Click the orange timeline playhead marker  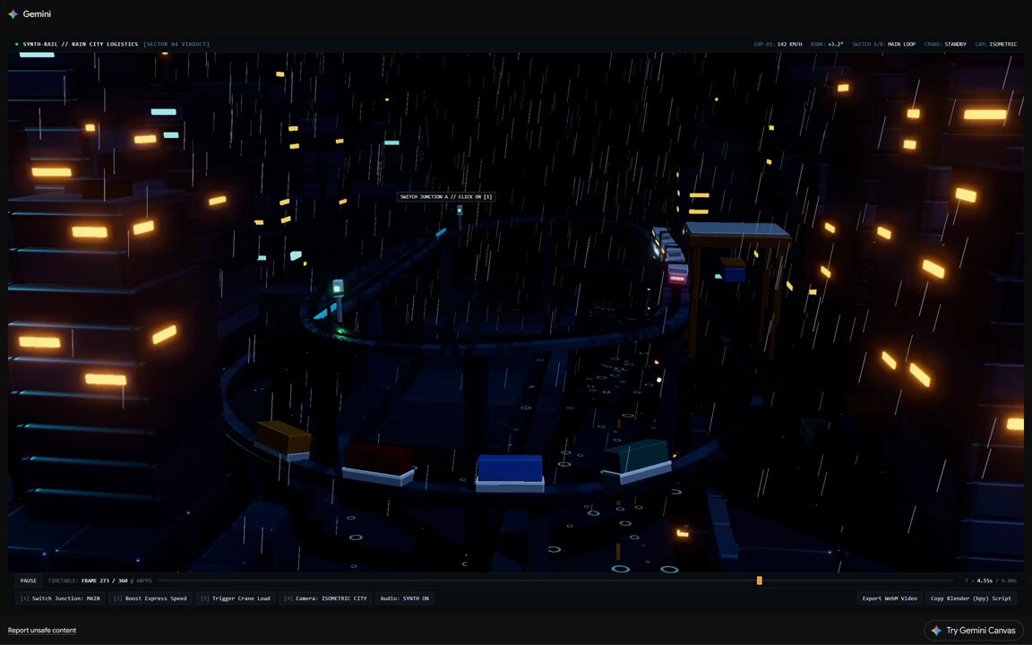(x=759, y=580)
